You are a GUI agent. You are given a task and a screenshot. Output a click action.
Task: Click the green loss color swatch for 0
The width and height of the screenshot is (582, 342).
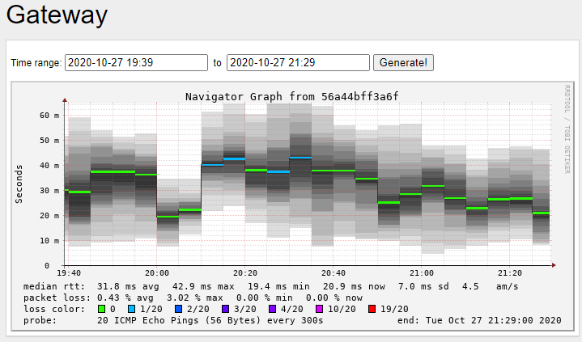click(x=101, y=309)
